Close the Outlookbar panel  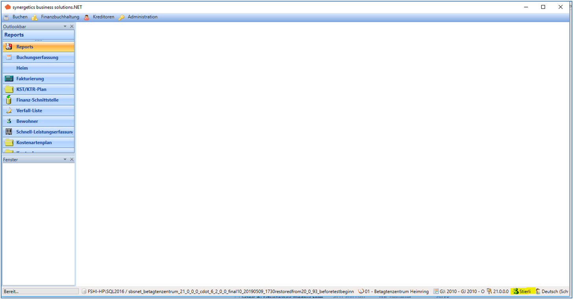(72, 26)
